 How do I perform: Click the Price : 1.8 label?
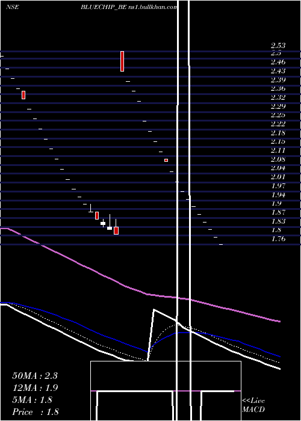pos(36,412)
